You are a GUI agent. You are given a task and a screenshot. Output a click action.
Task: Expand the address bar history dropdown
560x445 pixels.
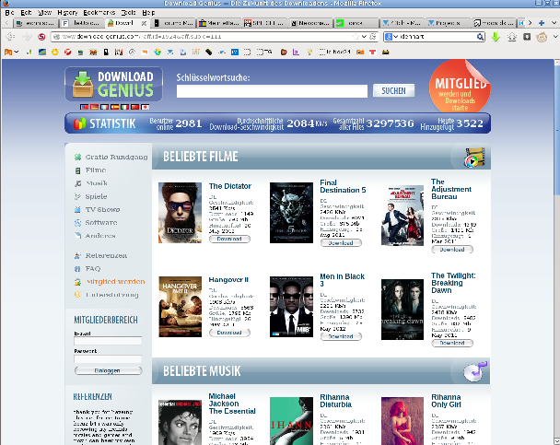[x=364, y=37]
